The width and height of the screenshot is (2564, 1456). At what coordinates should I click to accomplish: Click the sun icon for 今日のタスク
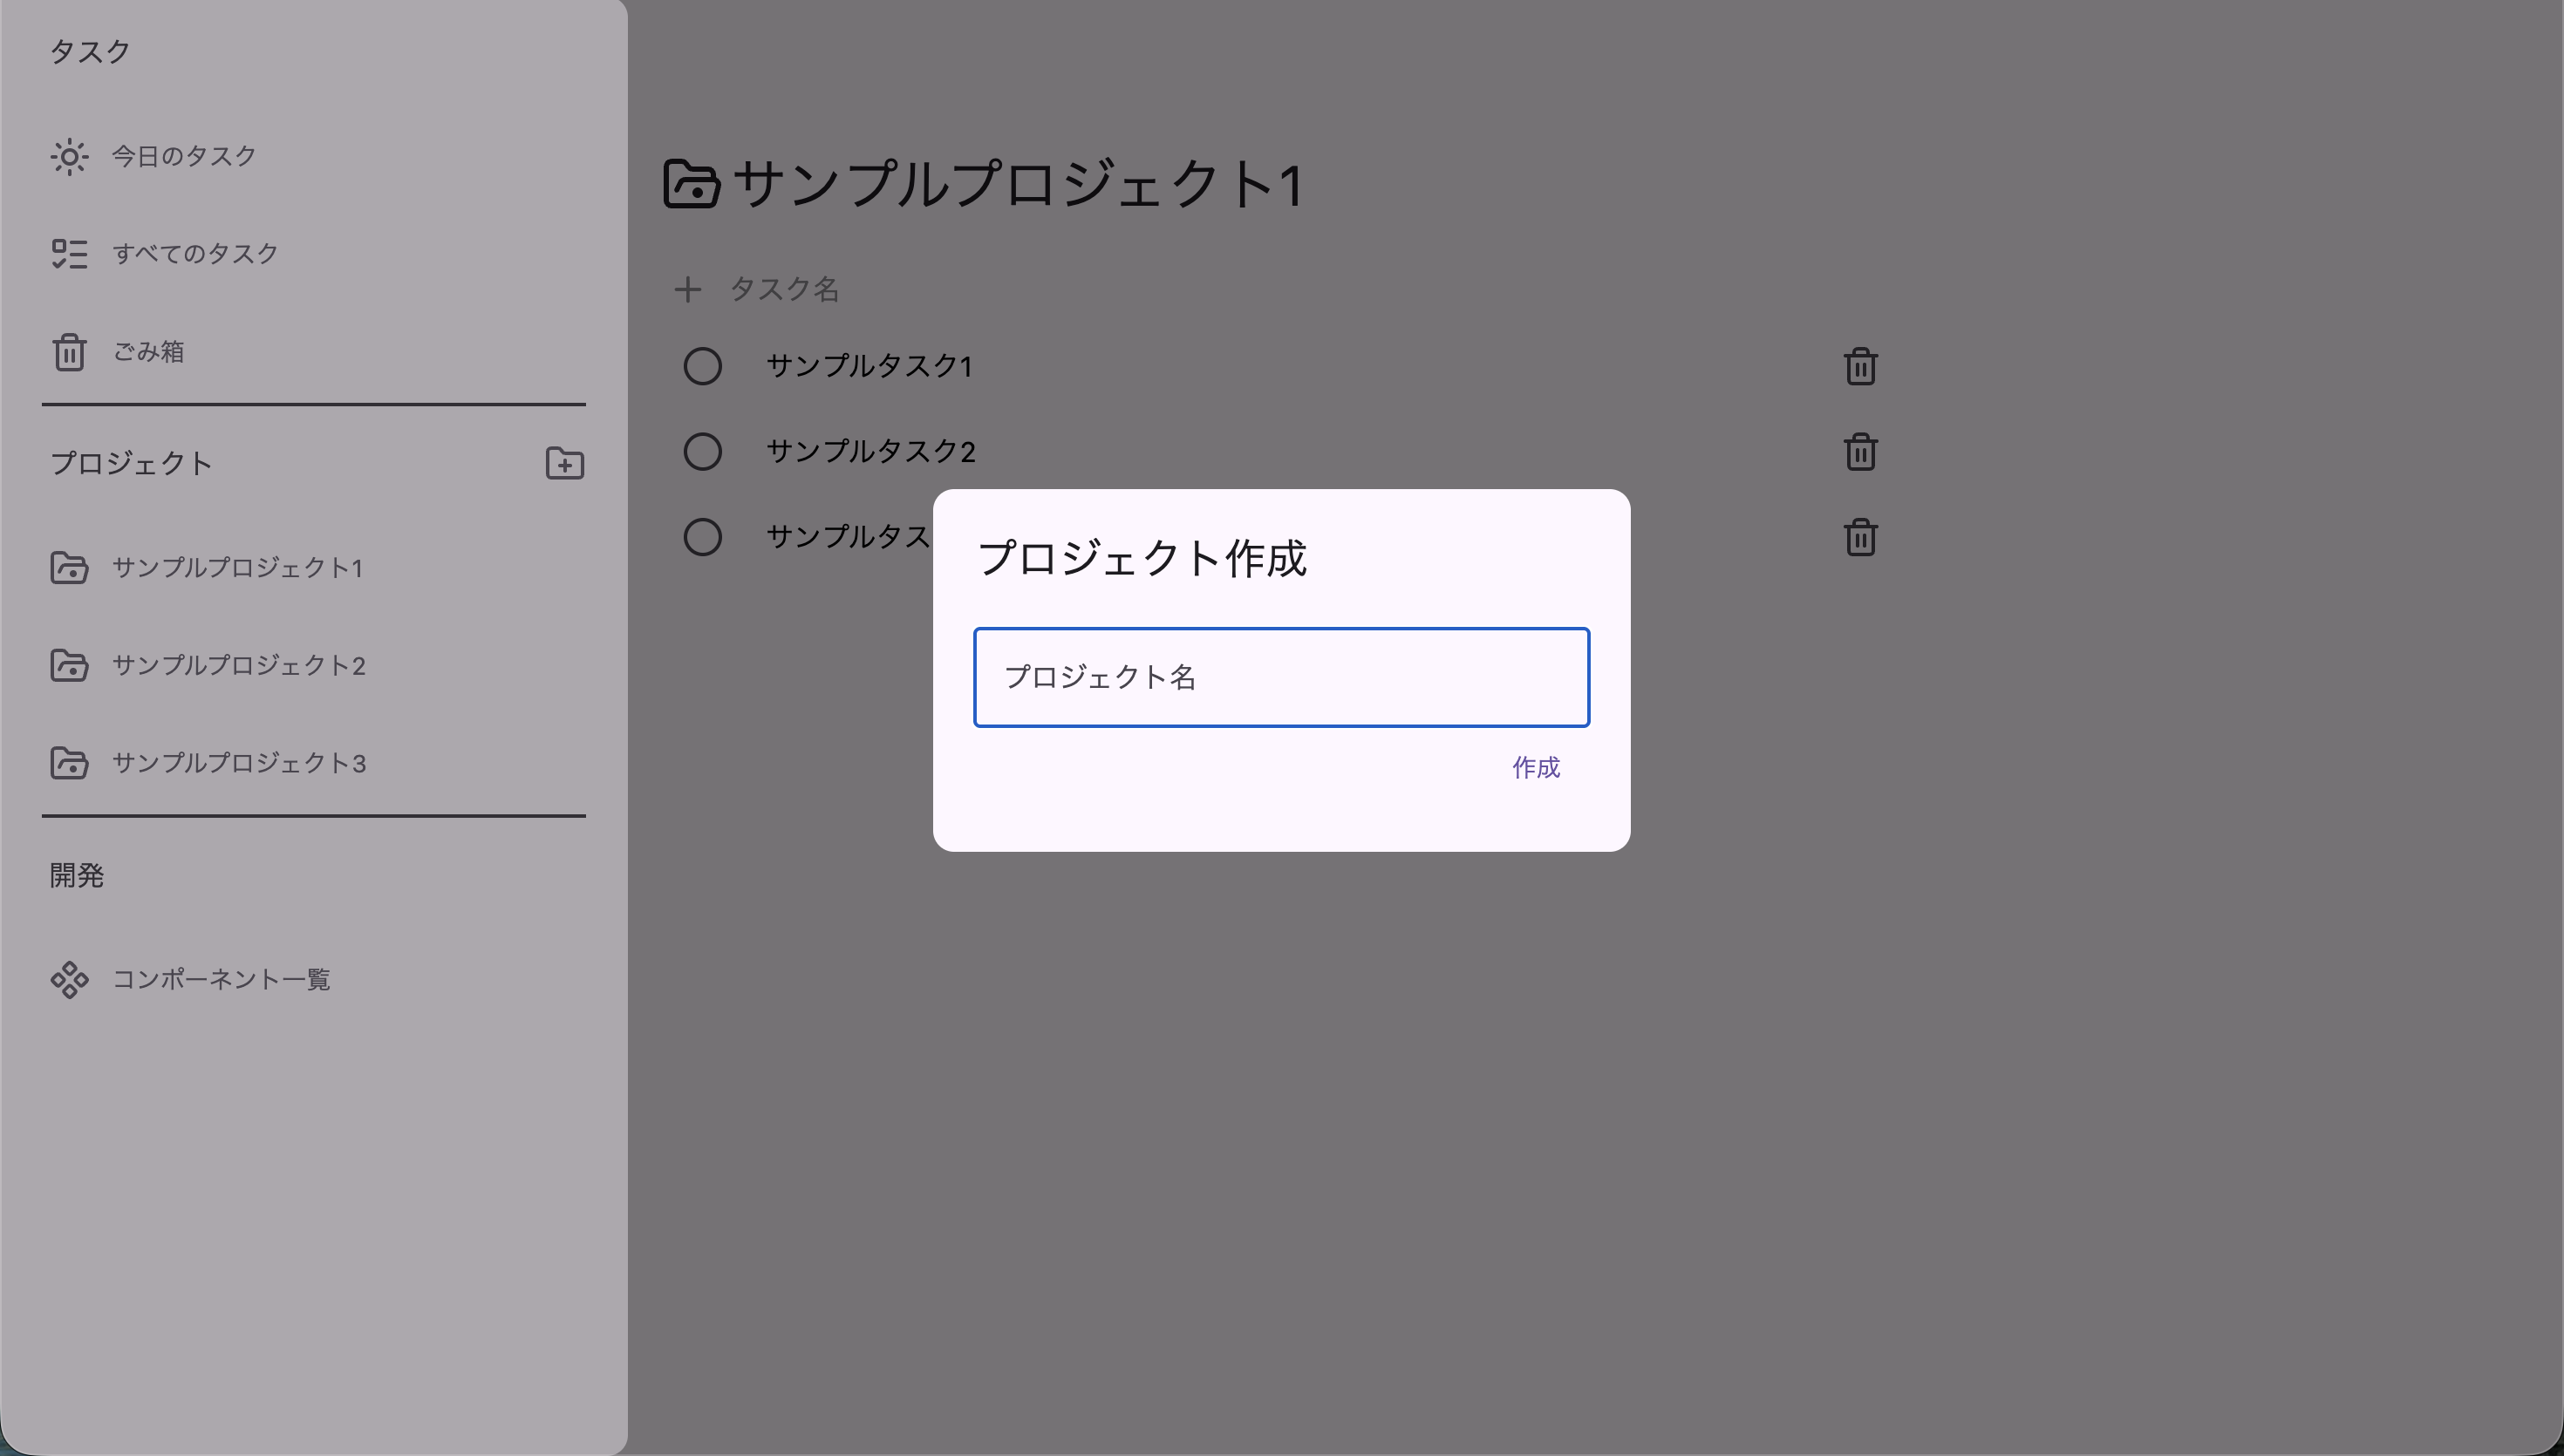click(69, 157)
